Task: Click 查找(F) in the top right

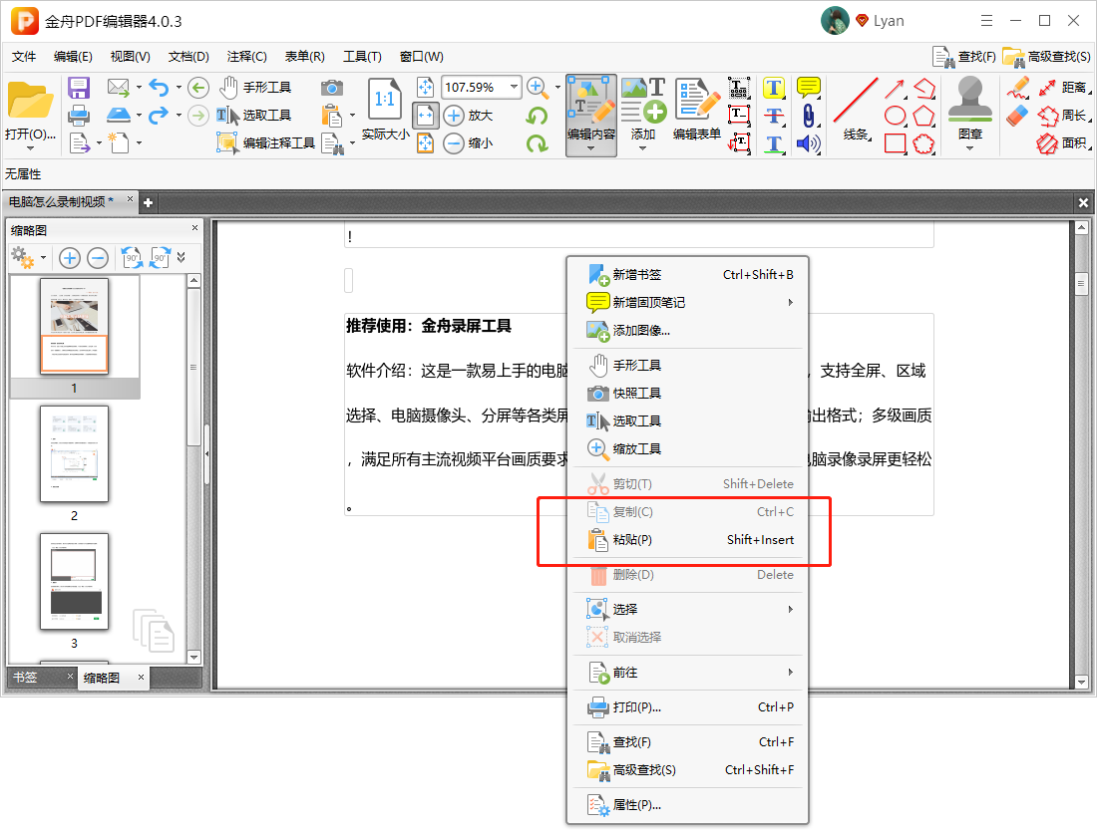Action: (964, 57)
